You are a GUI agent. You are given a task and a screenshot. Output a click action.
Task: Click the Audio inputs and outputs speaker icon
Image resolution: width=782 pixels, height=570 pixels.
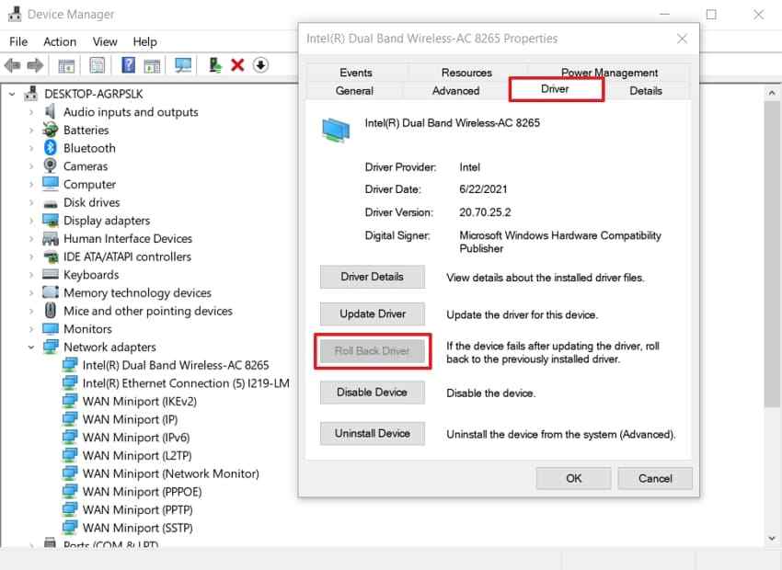pyautogui.click(x=50, y=111)
